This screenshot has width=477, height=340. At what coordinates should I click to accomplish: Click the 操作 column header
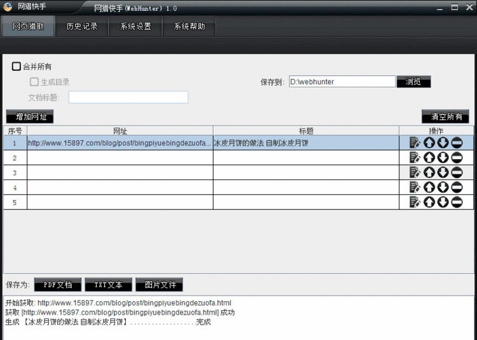436,131
